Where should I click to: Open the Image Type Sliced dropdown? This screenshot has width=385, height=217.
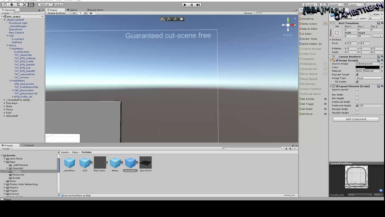pos(369,78)
